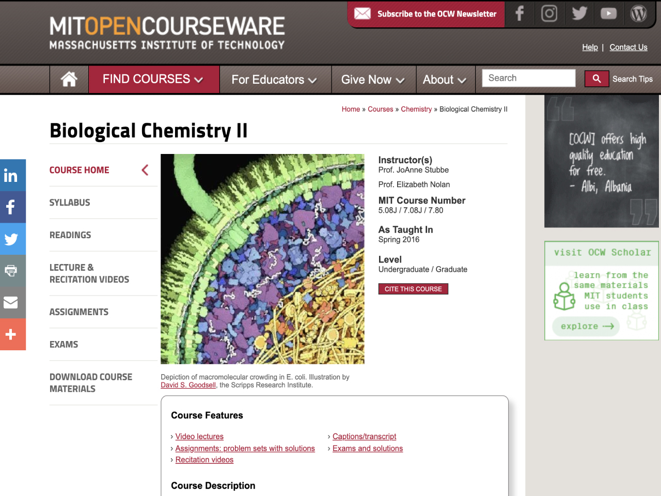Open the OCW Twitter icon in header
The height and width of the screenshot is (496, 661).
[579, 13]
